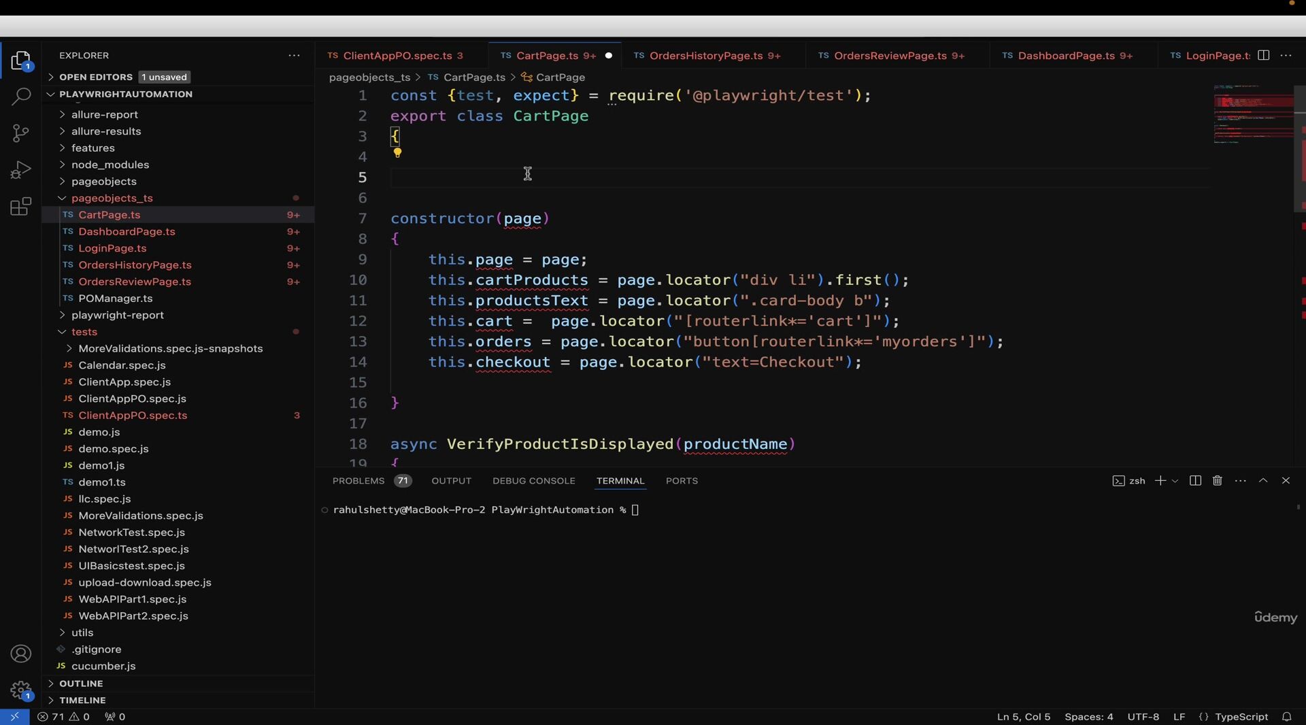Click the TypeScript language mode button
This screenshot has height=725, width=1306.
click(1241, 717)
